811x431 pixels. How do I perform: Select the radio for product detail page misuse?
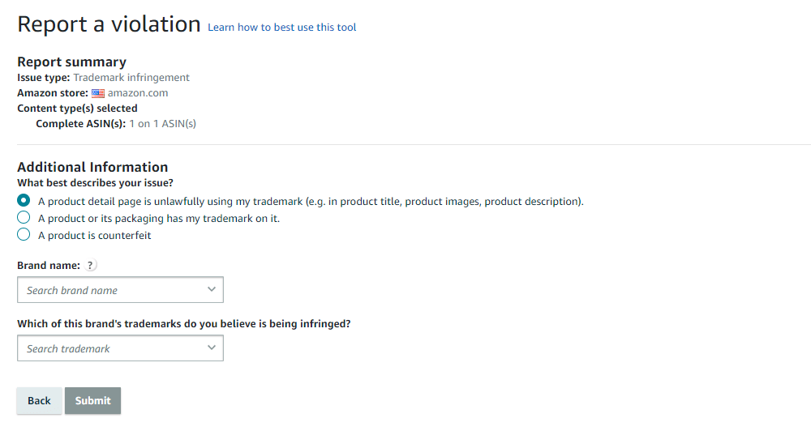pos(24,201)
